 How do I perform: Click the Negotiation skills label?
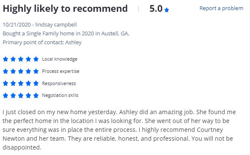(60, 95)
